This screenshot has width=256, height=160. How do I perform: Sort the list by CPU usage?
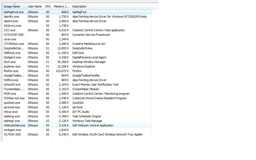pos(48,6)
